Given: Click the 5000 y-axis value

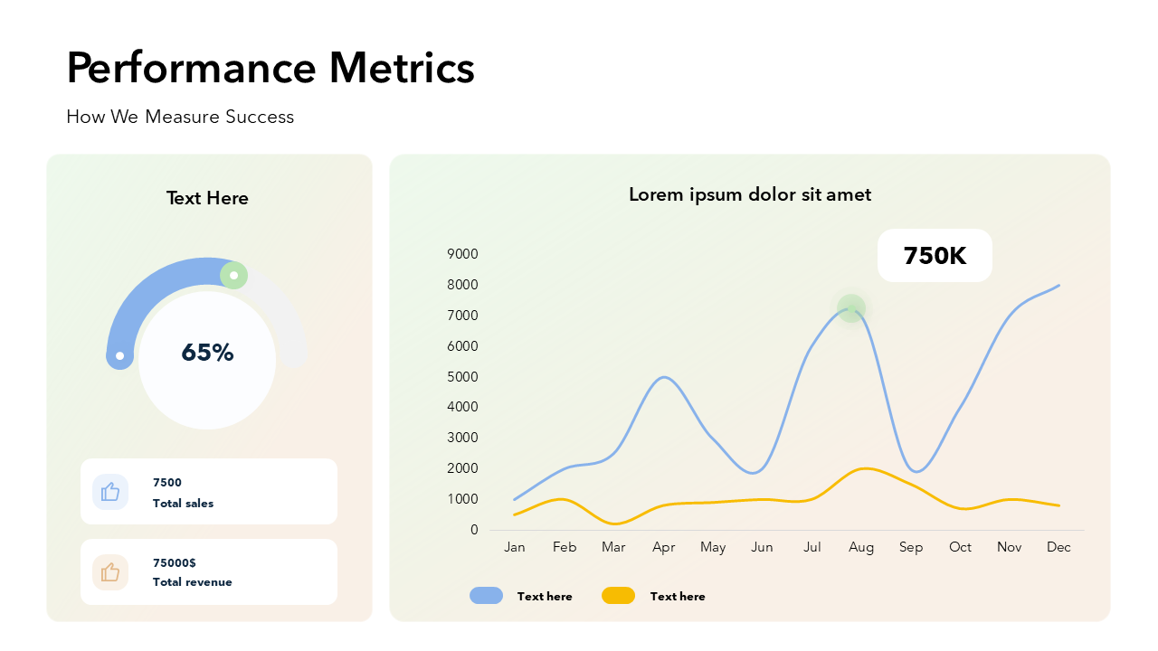Looking at the screenshot, I should 462,377.
